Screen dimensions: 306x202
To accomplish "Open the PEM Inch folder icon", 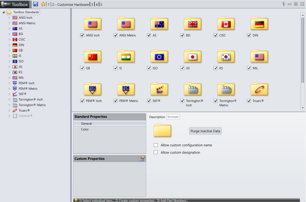I will (x=92, y=90).
